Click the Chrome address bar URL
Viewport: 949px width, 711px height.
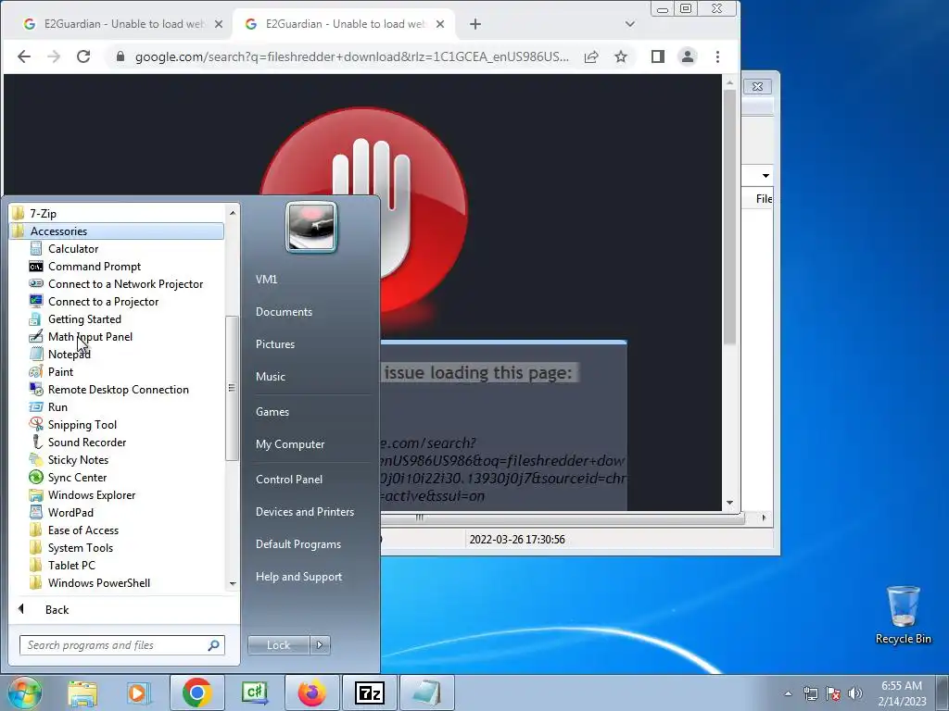tap(351, 56)
